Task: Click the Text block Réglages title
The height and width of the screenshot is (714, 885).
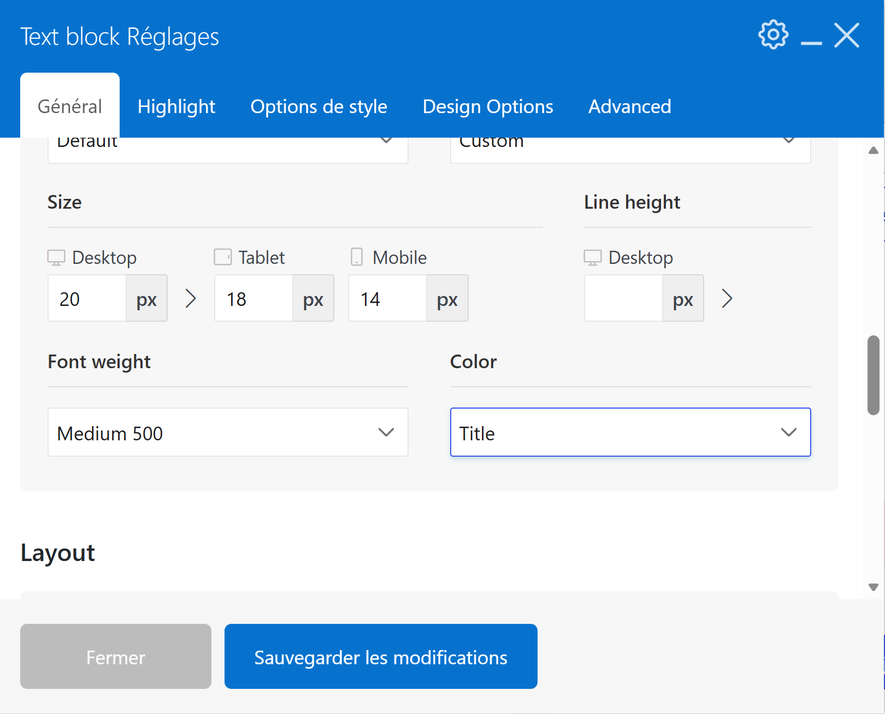Action: tap(120, 37)
